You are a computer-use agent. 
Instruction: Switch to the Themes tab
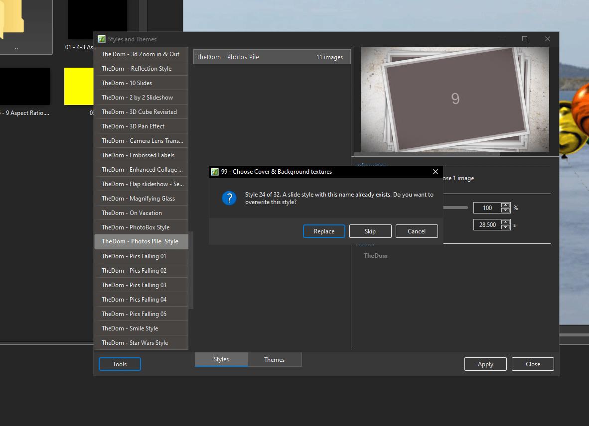coord(275,359)
